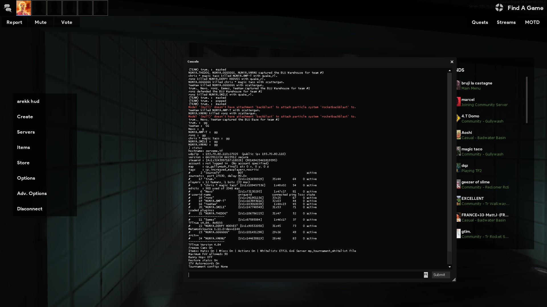Click 4.T Domo friend avatar
Image resolution: width=547 pixels, height=307 pixels.
(x=458, y=118)
